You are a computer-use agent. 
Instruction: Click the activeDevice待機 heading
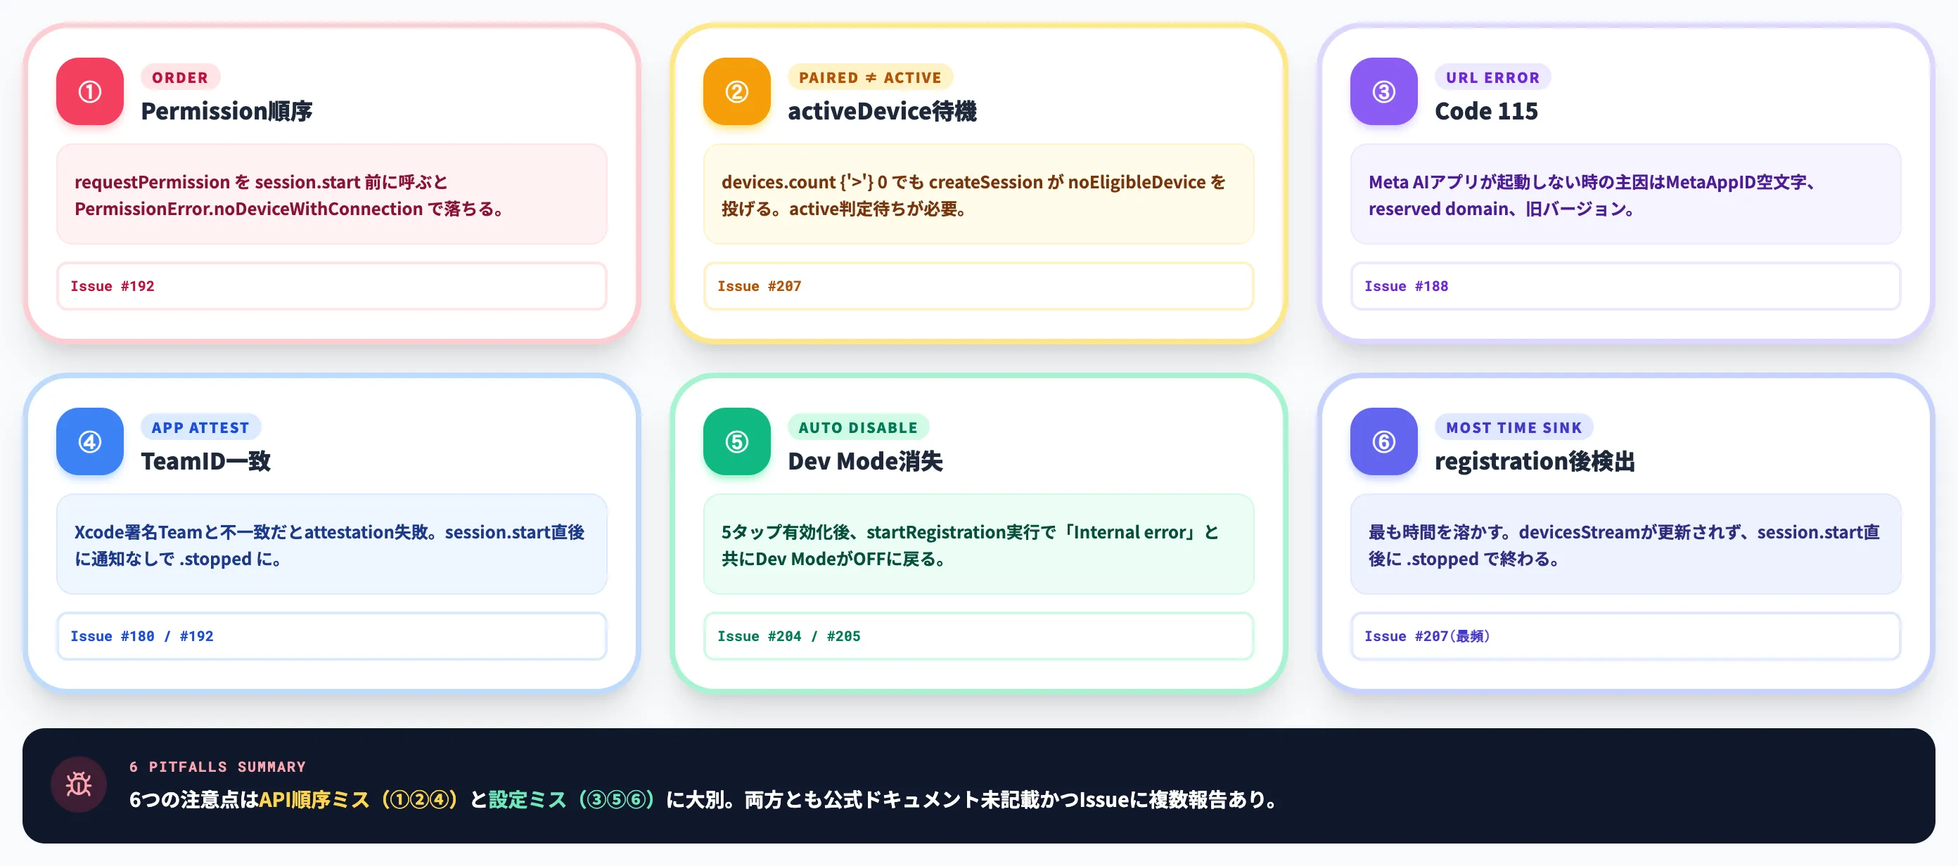tap(882, 112)
